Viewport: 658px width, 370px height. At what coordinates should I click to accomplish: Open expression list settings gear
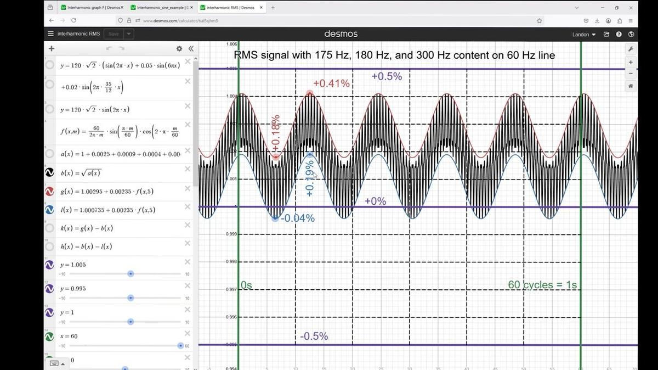179,48
